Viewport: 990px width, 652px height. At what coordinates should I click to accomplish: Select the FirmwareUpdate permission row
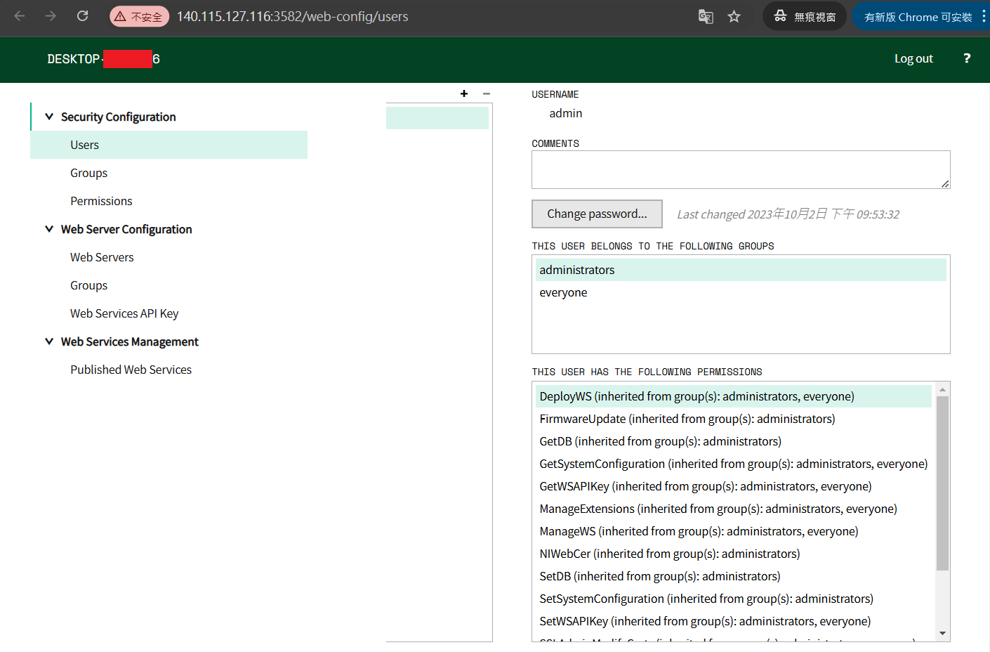[734, 419]
